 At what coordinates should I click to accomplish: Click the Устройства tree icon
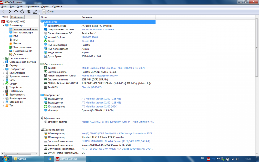[7, 87]
